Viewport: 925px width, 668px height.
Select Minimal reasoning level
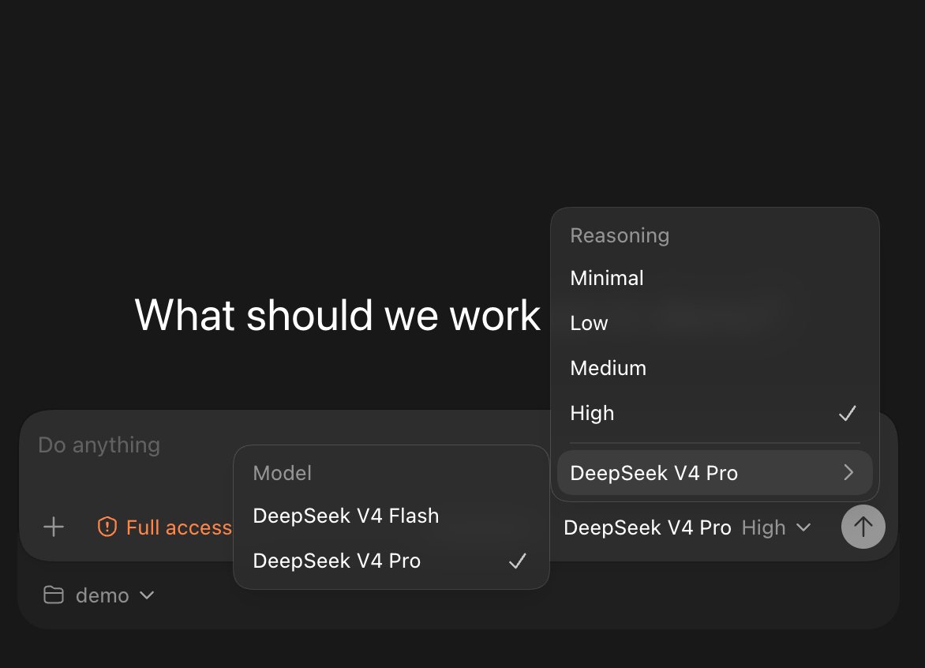pyautogui.click(x=714, y=278)
